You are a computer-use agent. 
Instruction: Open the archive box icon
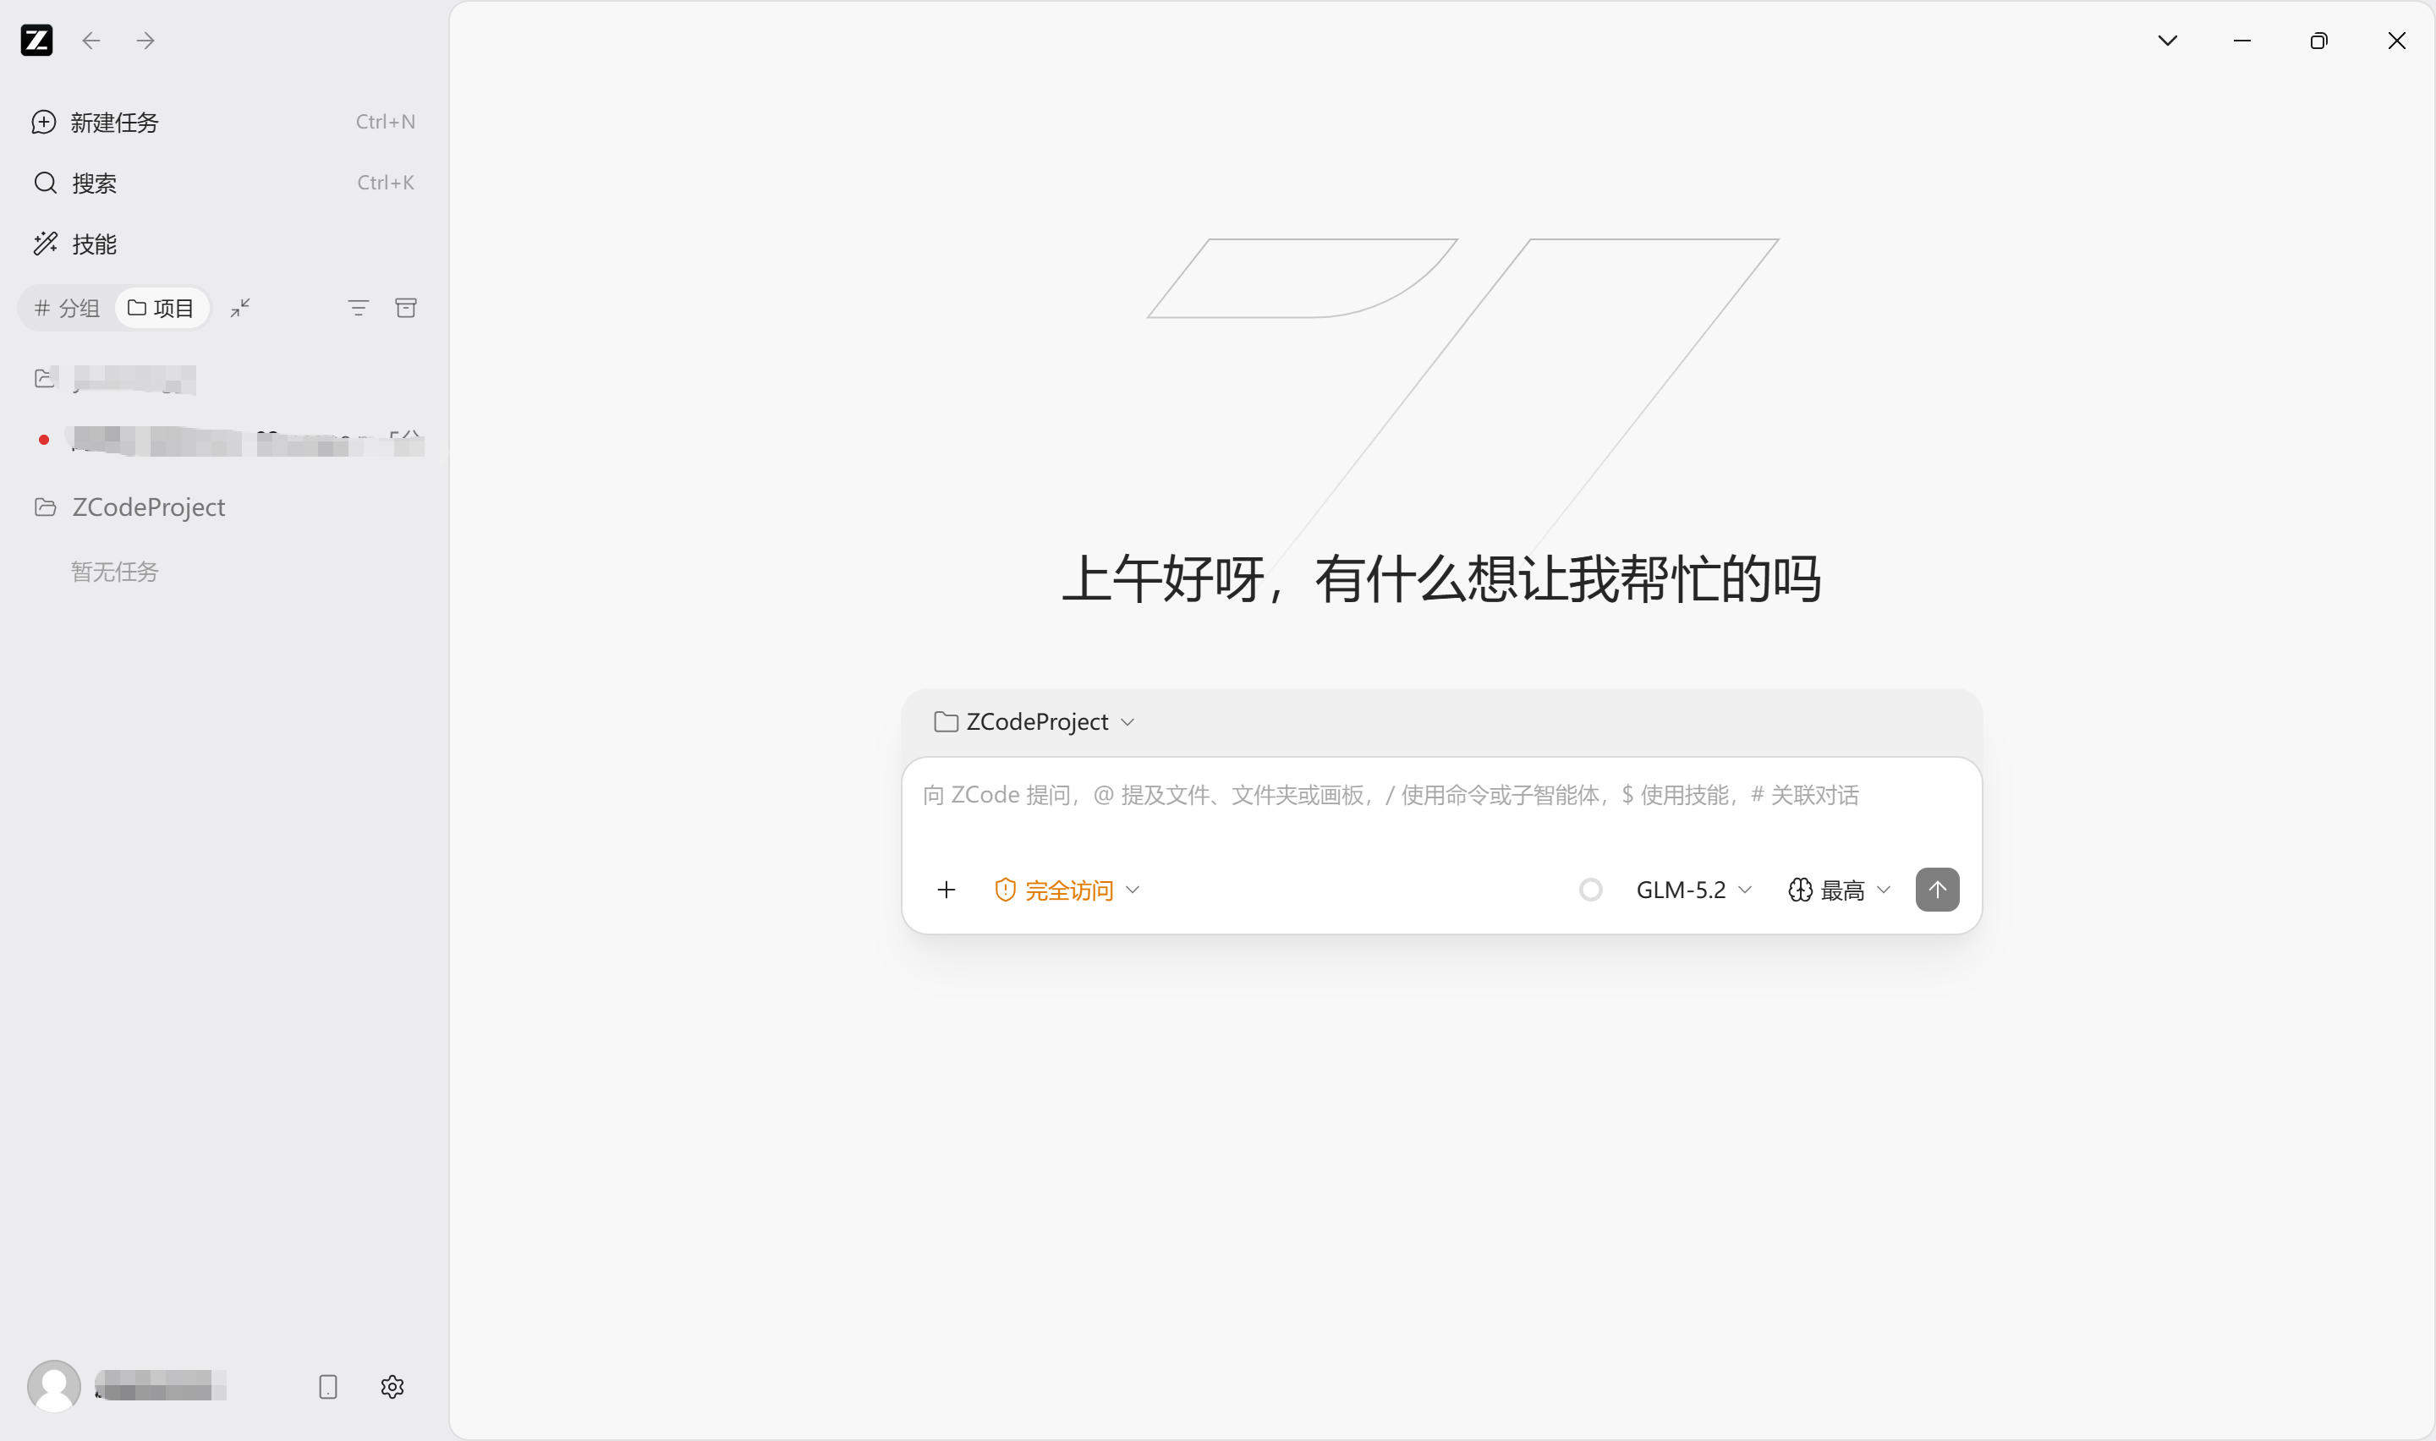click(x=406, y=308)
